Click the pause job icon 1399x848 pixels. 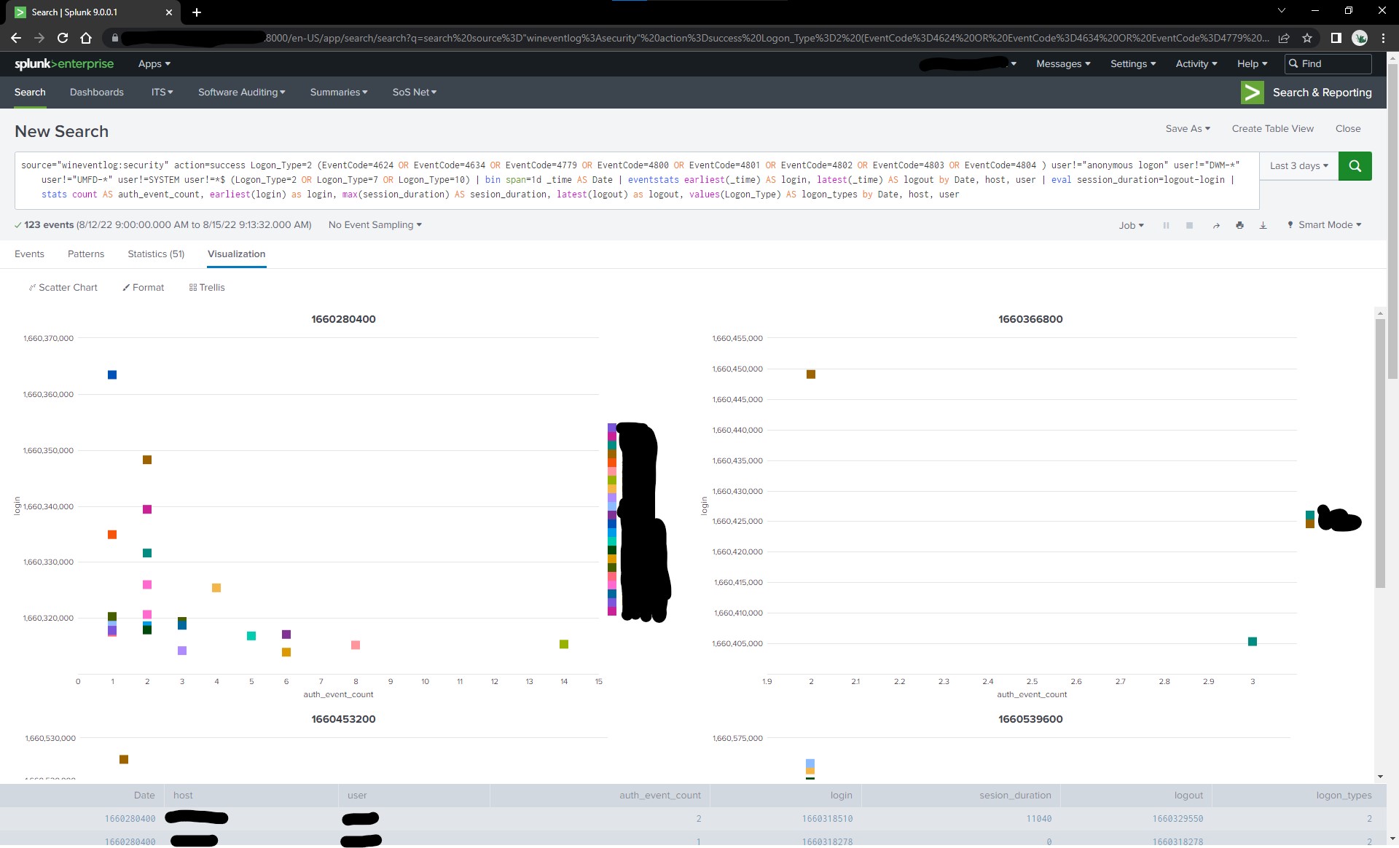point(1166,226)
